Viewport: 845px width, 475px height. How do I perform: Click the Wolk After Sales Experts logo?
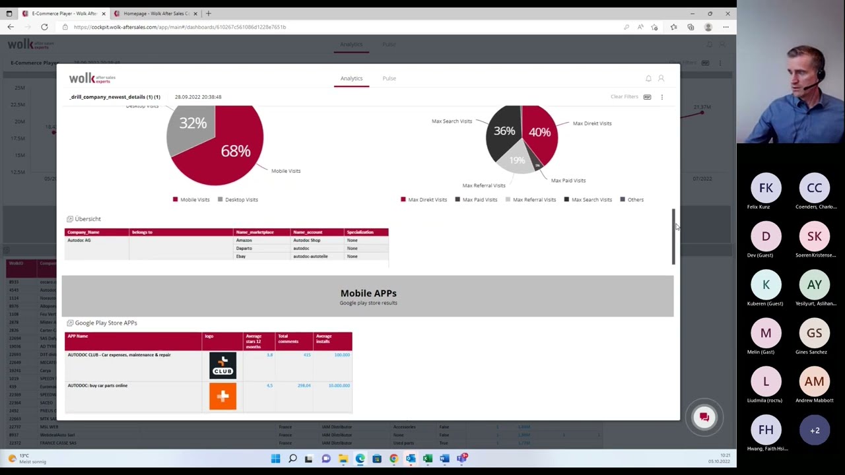(x=92, y=79)
